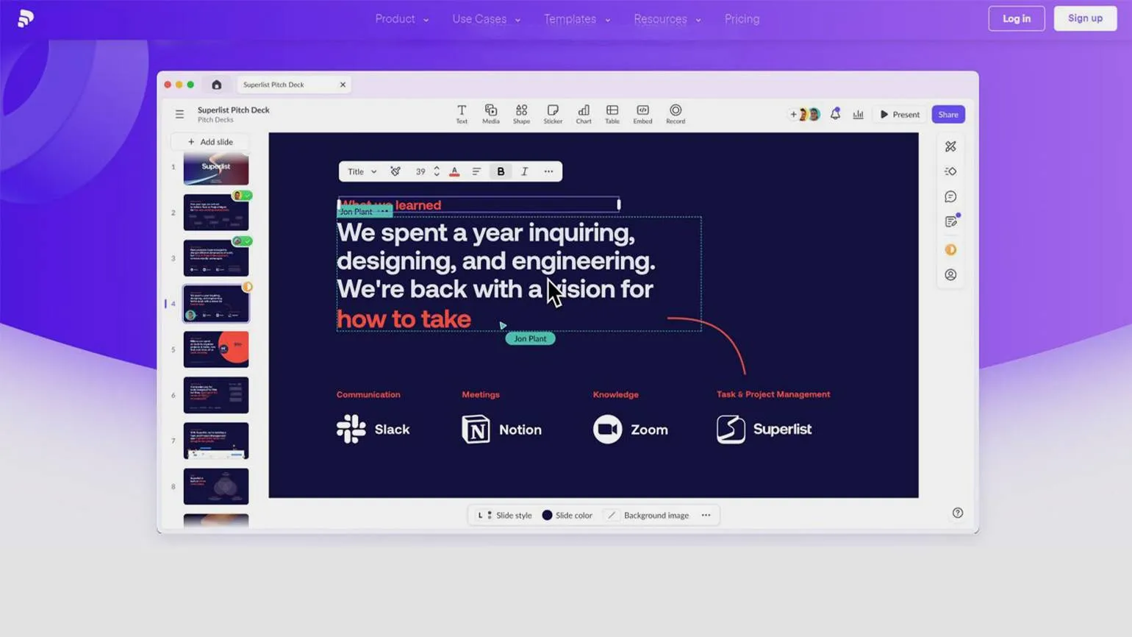
Task: Toggle bold text formatting
Action: point(501,171)
